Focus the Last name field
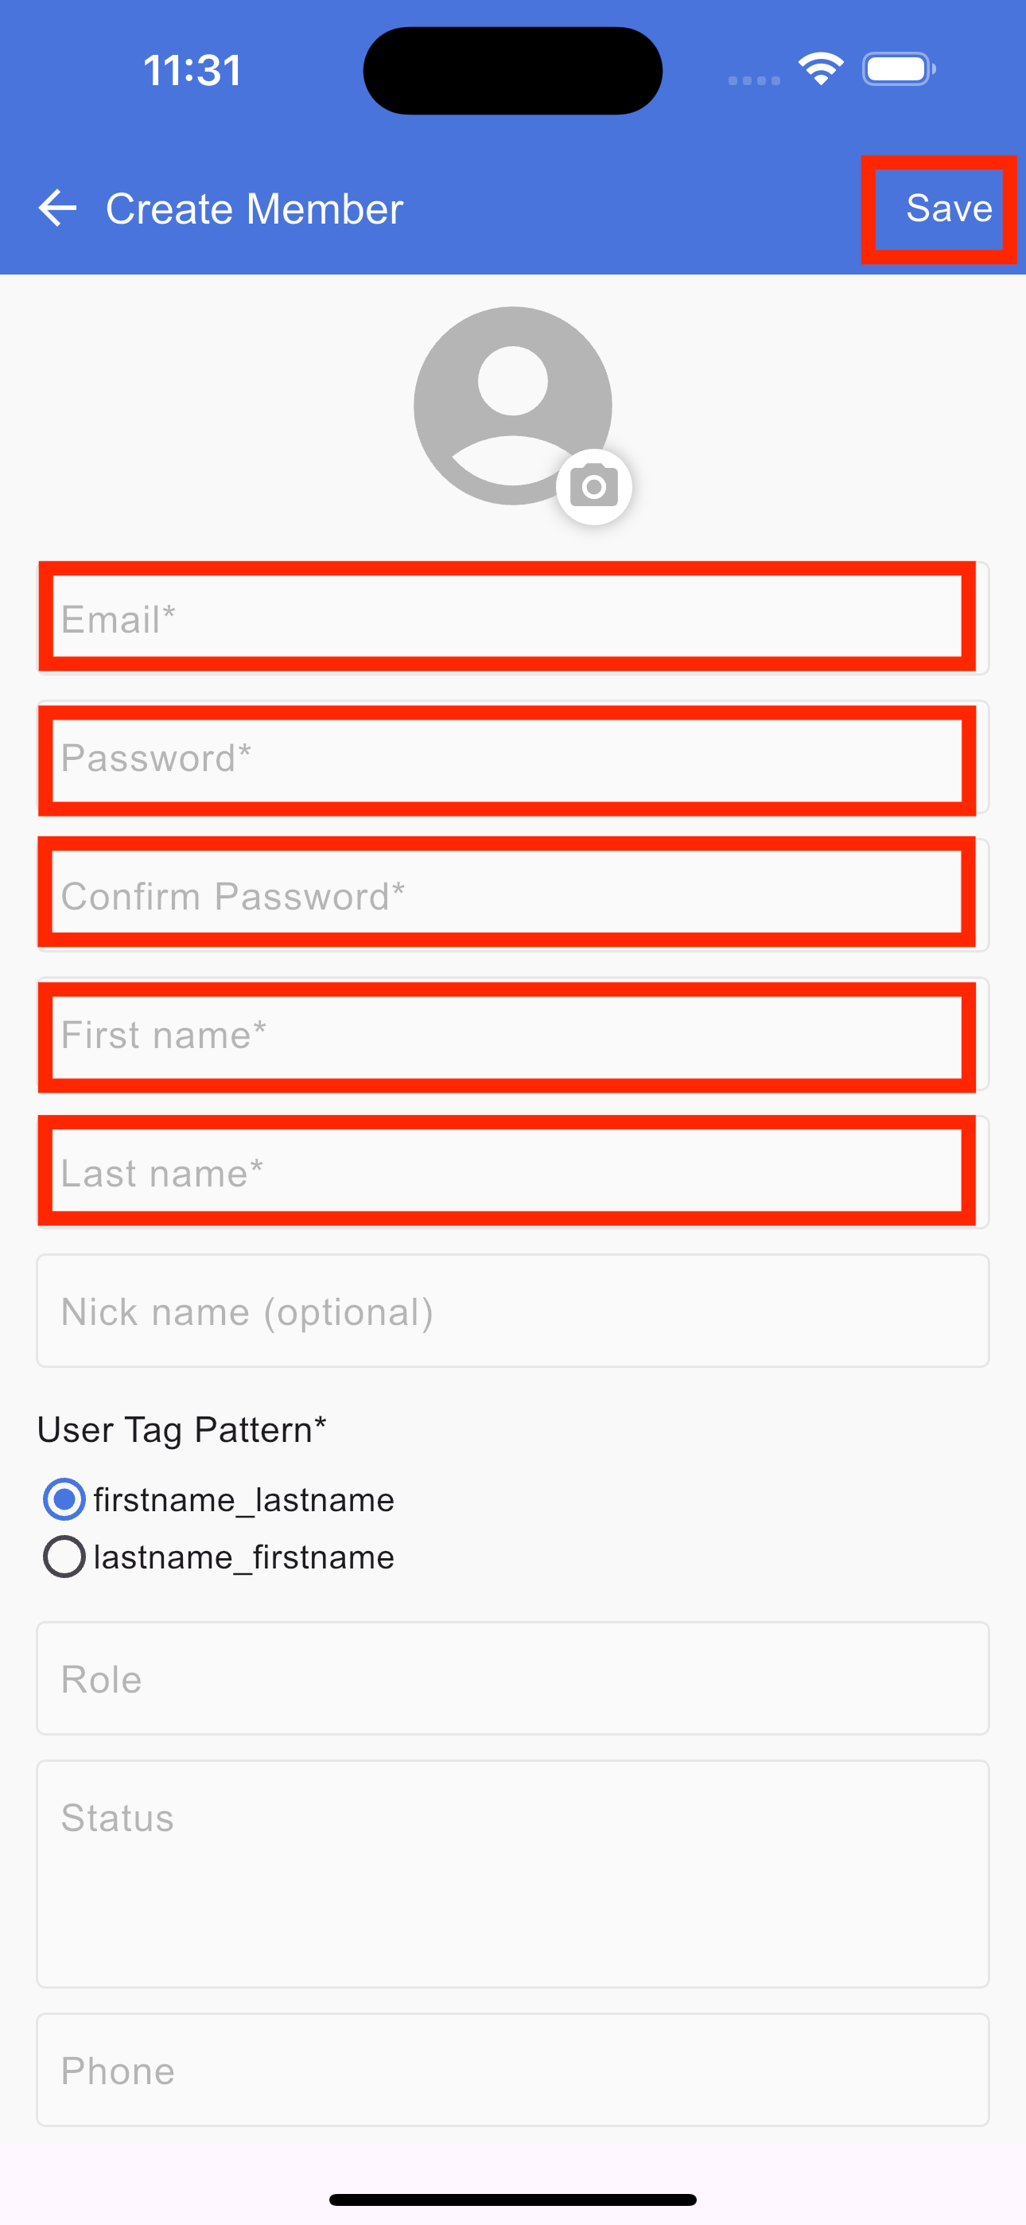The image size is (1026, 2225). (x=513, y=1172)
